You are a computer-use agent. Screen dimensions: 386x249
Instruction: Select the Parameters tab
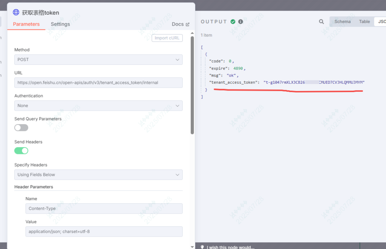coord(26,24)
